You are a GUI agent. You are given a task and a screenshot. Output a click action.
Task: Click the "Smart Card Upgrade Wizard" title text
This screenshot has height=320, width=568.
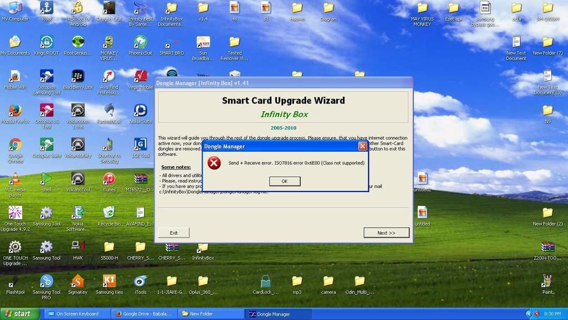[x=283, y=101]
